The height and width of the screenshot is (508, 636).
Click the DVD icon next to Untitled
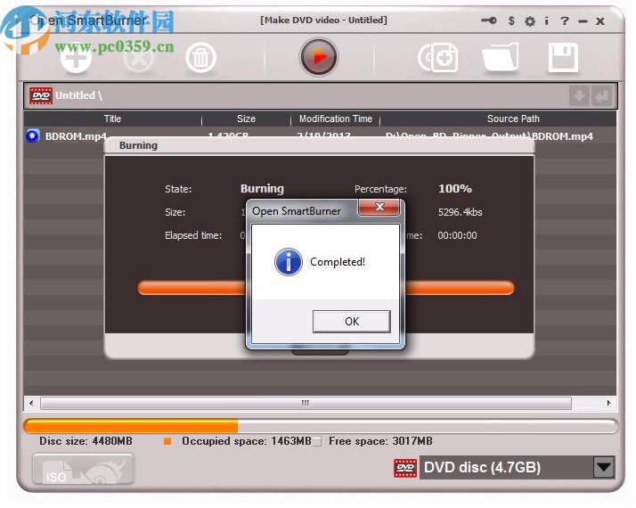click(41, 95)
